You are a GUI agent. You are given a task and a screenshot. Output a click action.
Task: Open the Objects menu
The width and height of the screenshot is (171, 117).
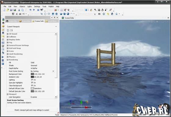pos(22,6)
